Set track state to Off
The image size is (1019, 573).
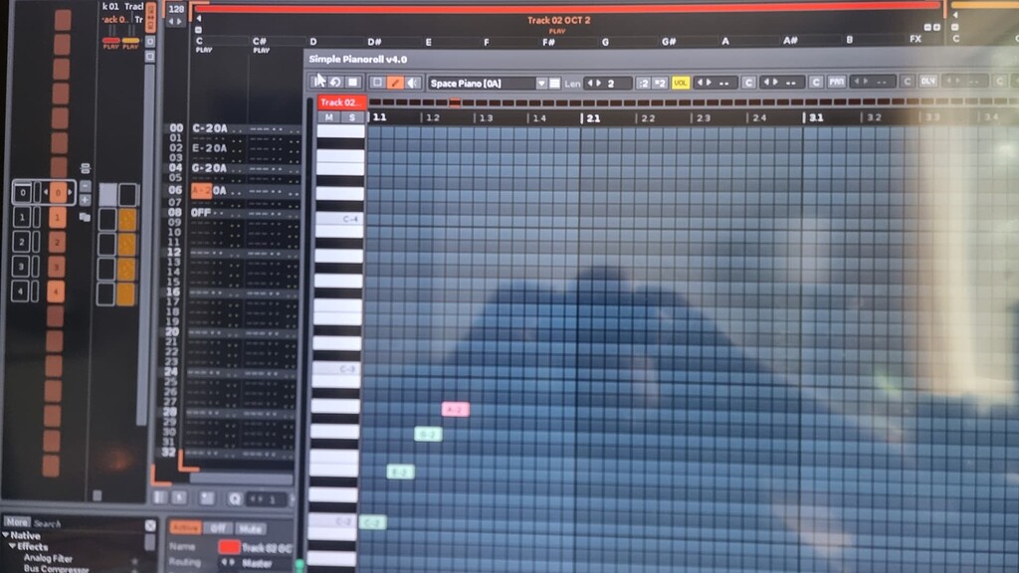click(218, 528)
